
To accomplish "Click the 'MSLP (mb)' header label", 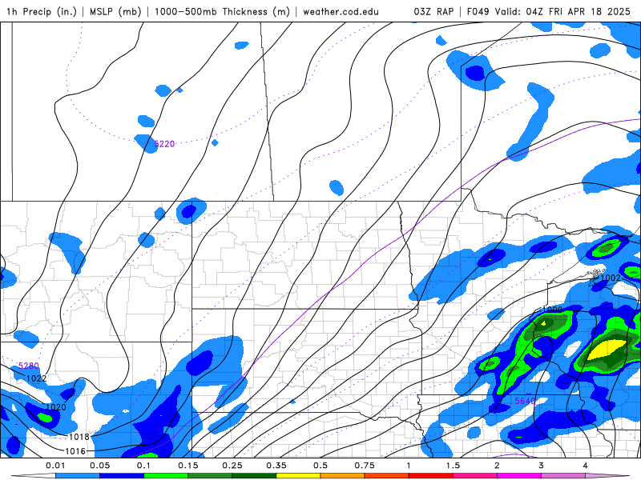I will [115, 11].
